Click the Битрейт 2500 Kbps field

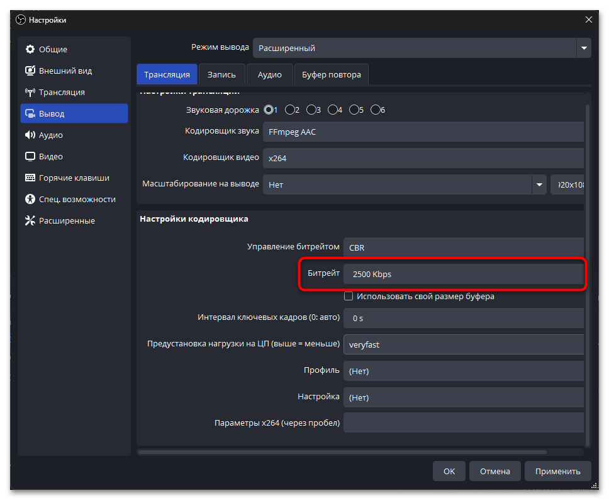pyautogui.click(x=463, y=274)
